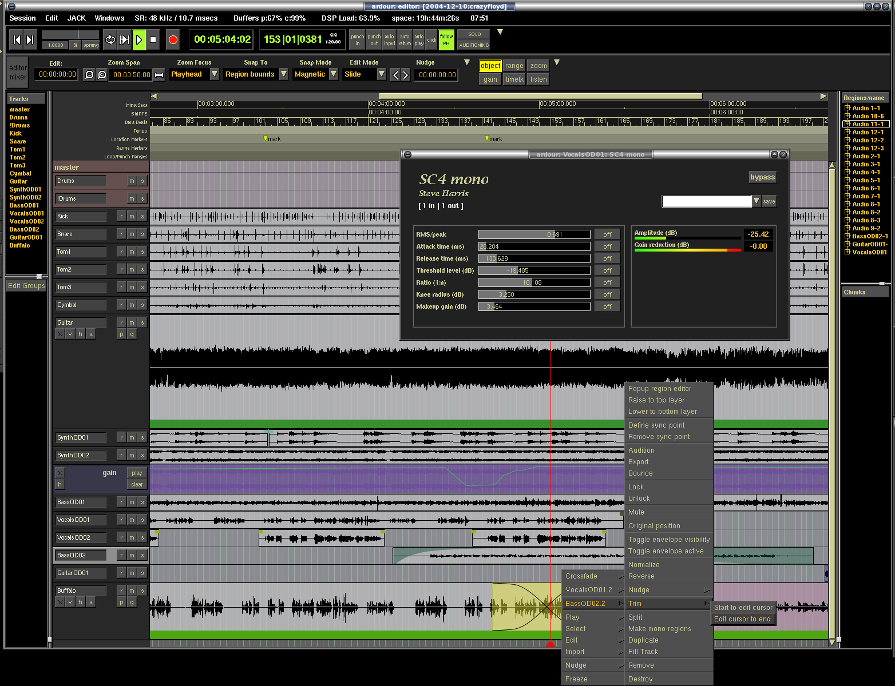
Task: Click the bypass button in SC4 mono
Action: pos(762,177)
